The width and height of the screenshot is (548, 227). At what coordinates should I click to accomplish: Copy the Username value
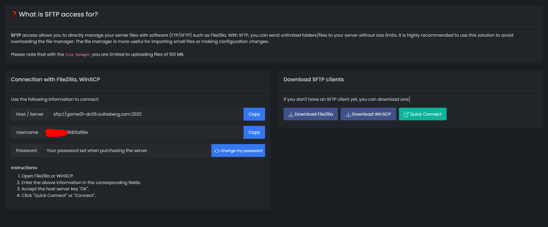click(x=254, y=132)
